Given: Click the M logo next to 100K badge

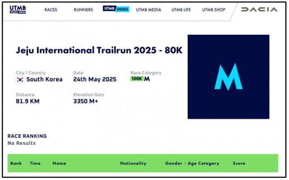Looking at the screenshot, I should click(147, 79).
